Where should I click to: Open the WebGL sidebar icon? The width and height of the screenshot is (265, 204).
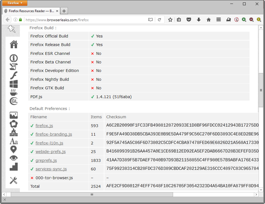(x=14, y=101)
